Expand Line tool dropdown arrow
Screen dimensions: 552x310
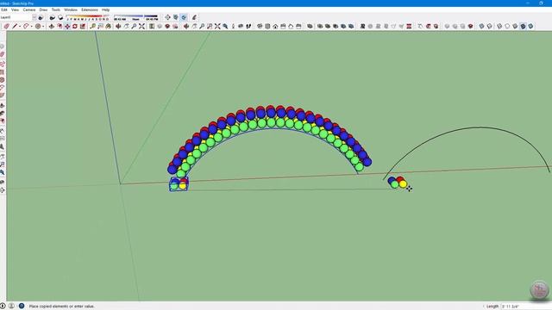20,26
